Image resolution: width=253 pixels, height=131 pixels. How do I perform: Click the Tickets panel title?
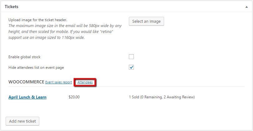[x=12, y=7]
